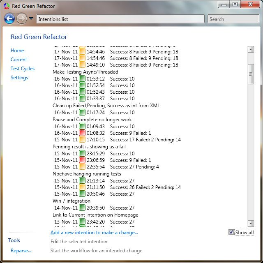The width and height of the screenshot is (263, 263).
Task: Click orange status icon for 15-Nov-11 17:10:15
Action: 82,140
